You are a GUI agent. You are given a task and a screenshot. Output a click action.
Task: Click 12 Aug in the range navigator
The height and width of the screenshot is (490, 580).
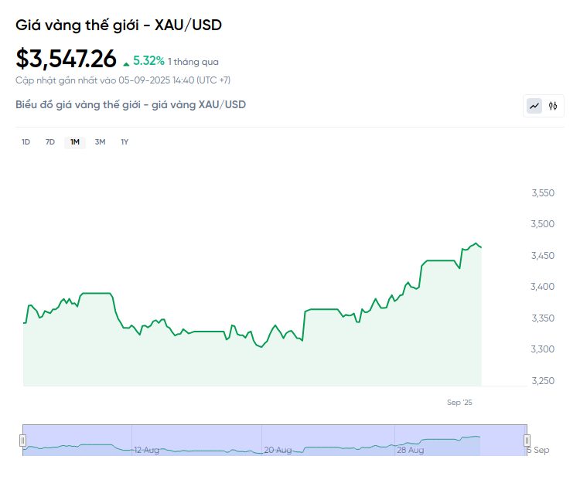click(147, 449)
